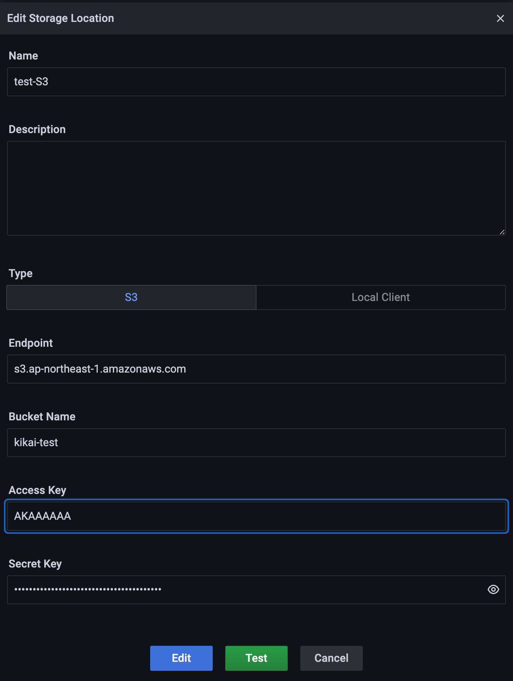513x681 pixels.
Task: Reveal the Secret Key with eye icon
Action: click(493, 589)
